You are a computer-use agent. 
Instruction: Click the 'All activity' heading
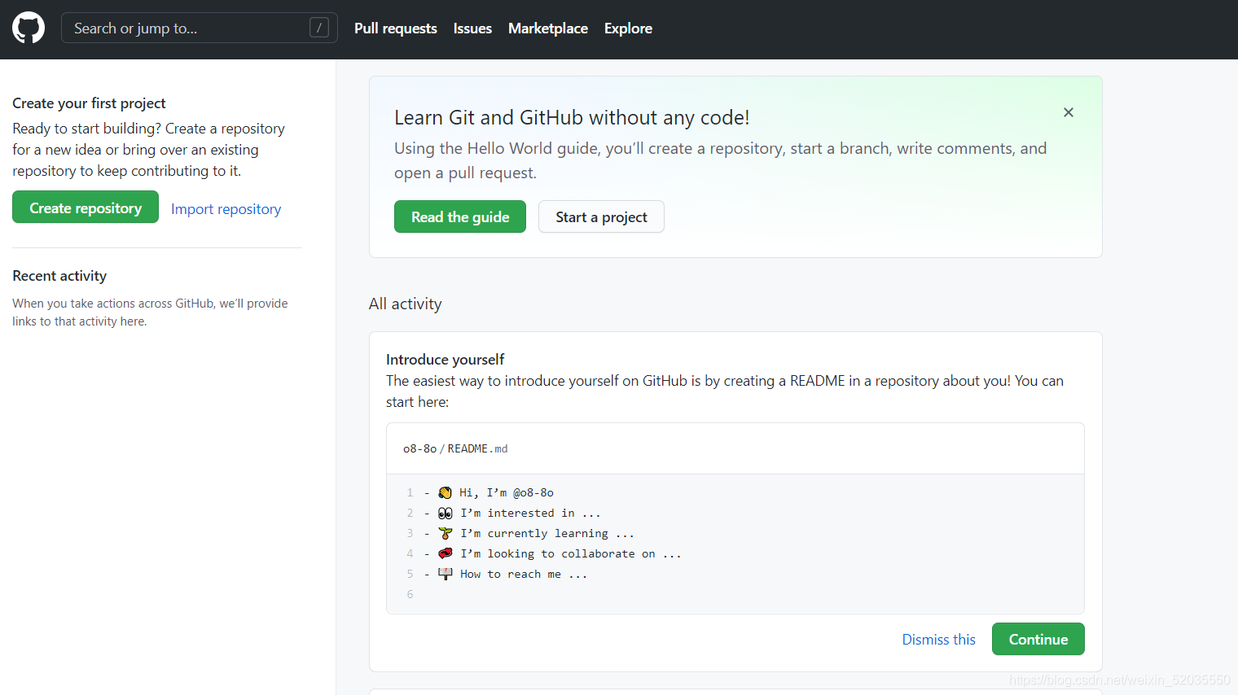tap(406, 304)
